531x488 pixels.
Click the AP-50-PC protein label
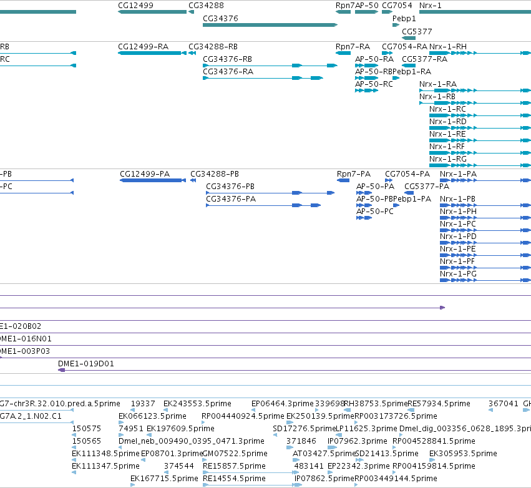tap(375, 212)
